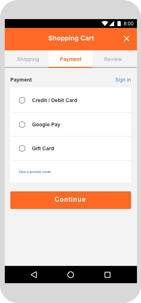Viewport: 141px width, 303px height.
Task: Open the Payment tab
Action: pos(71,59)
